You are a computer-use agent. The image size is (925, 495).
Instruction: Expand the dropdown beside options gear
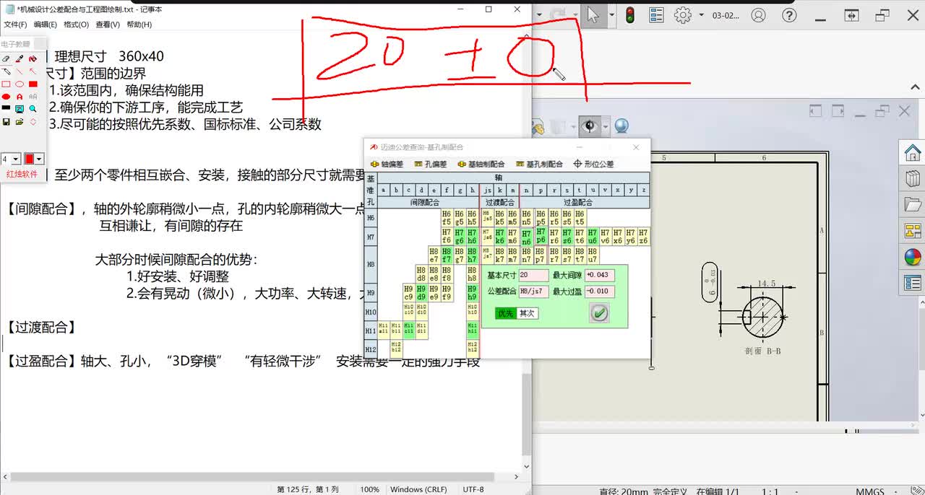[x=700, y=15]
